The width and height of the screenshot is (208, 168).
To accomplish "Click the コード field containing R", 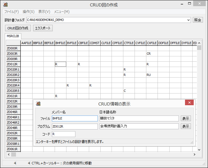I will pyautogui.click(x=64, y=134).
